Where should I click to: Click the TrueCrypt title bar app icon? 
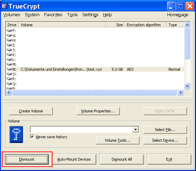[x=4, y=6]
